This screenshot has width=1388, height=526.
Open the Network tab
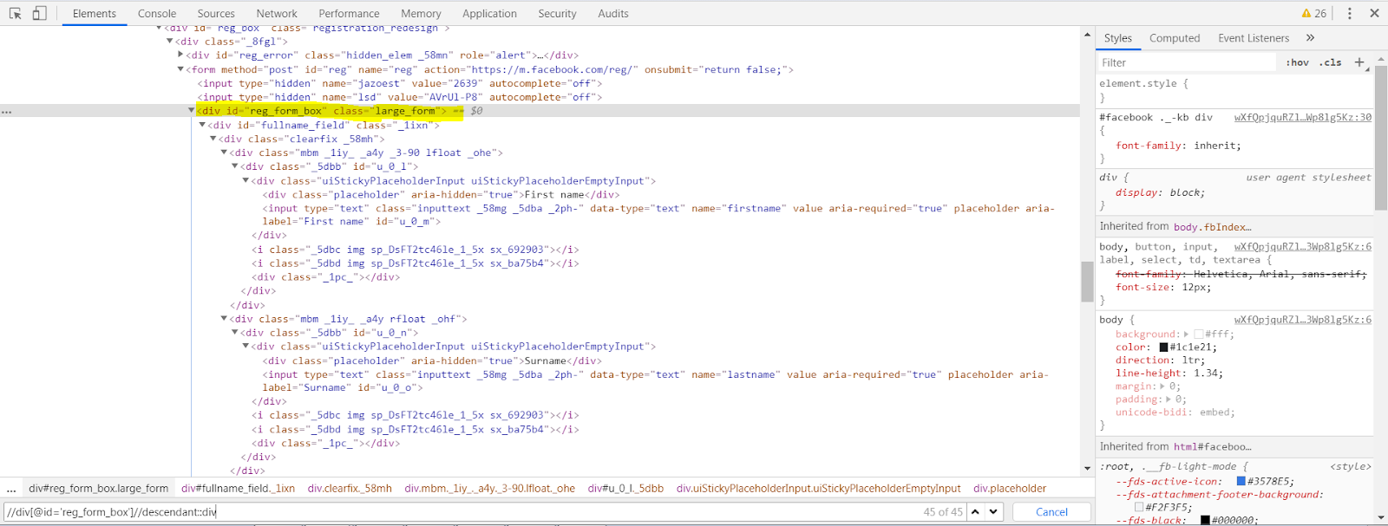[x=277, y=14]
